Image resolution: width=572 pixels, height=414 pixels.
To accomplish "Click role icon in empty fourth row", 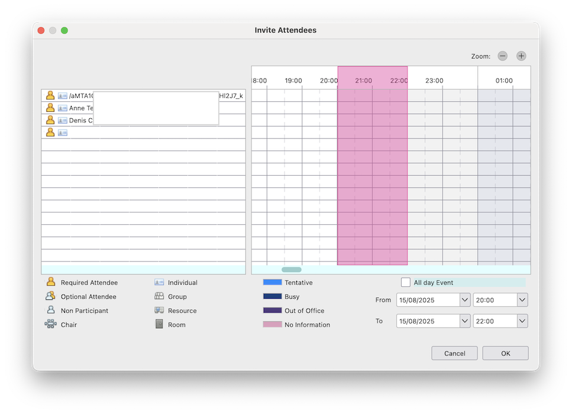I will [50, 132].
